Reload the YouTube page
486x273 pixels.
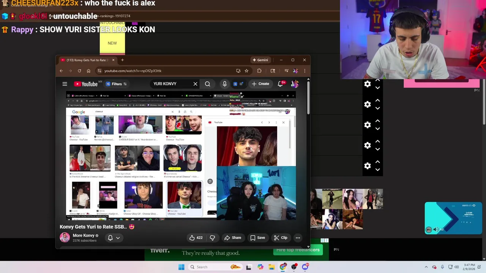coord(79,71)
